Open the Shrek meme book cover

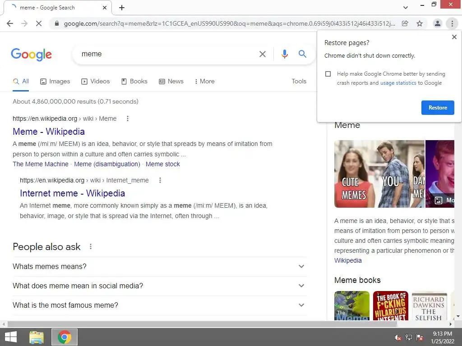[x=352, y=306]
